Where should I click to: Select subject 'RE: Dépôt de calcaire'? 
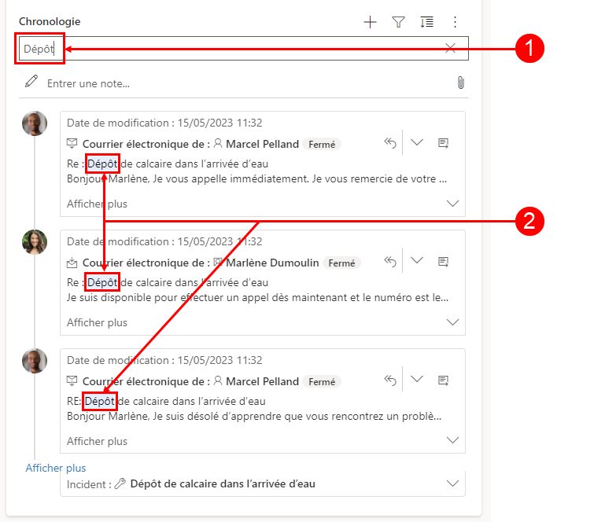click(x=166, y=402)
